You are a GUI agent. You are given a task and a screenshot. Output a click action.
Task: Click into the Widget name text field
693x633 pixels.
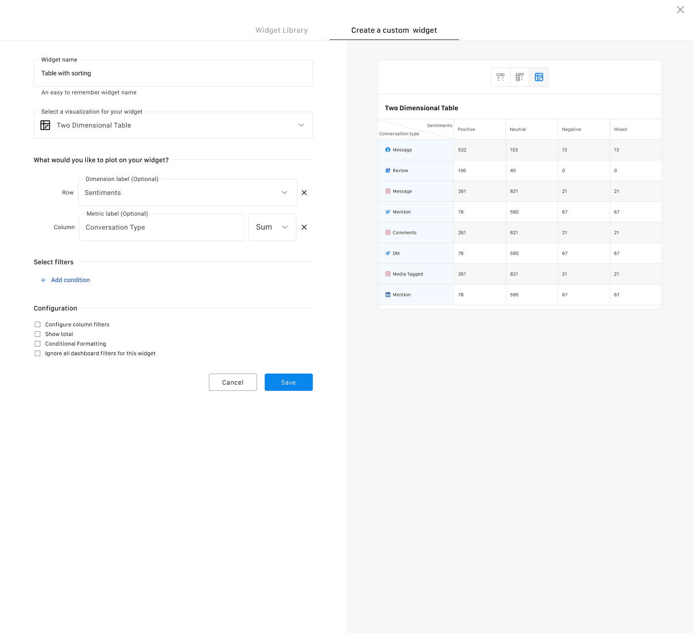[173, 73]
